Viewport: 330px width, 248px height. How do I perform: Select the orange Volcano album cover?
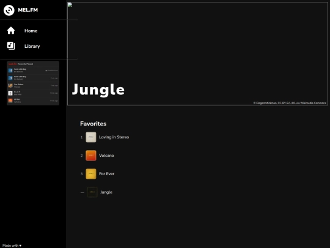pos(91,156)
